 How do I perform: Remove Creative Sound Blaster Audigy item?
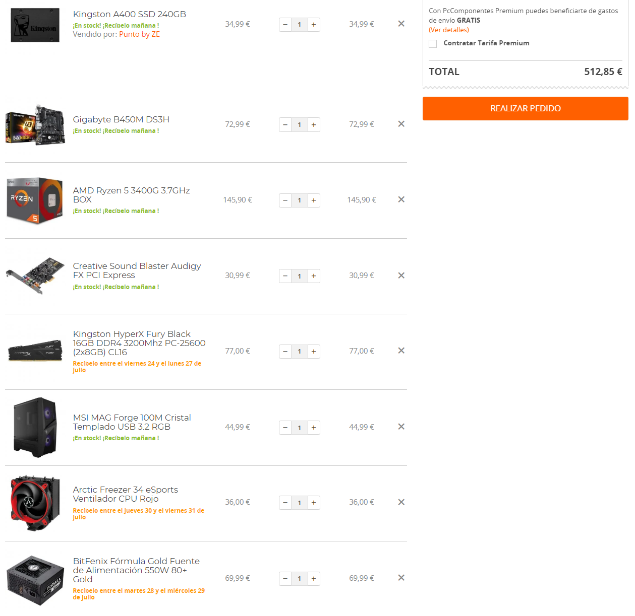401,276
